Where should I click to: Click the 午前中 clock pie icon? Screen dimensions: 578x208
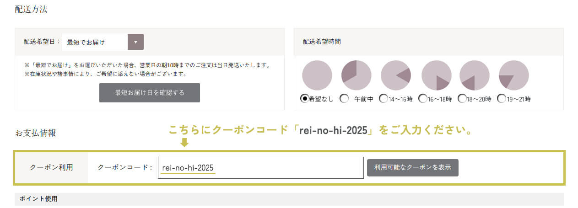pyautogui.click(x=357, y=75)
